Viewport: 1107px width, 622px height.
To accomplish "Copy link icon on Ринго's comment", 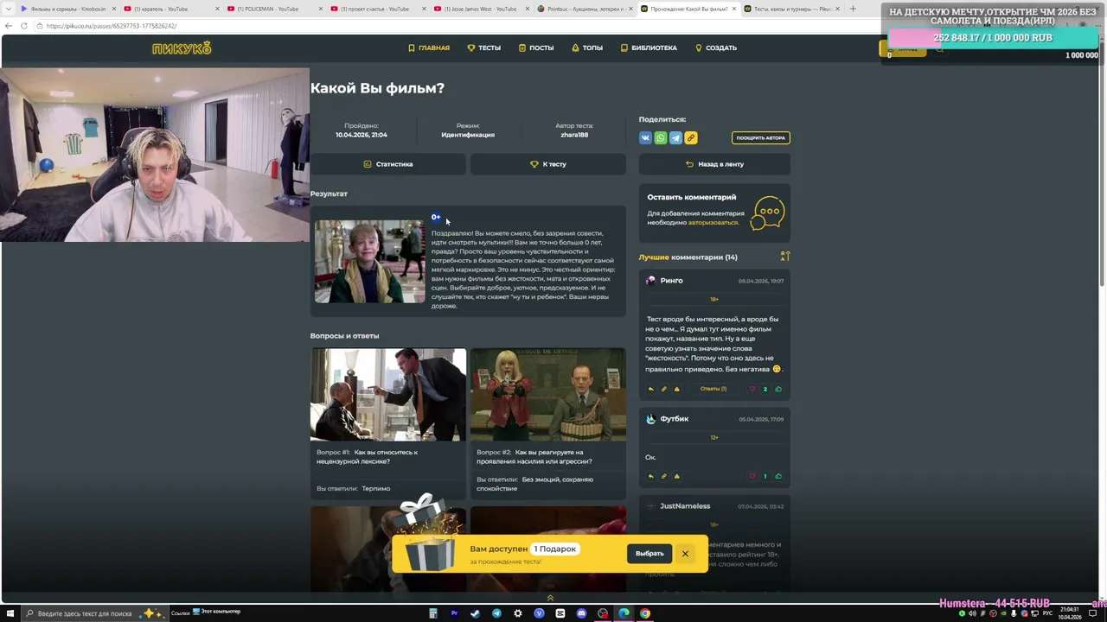I will pos(664,389).
